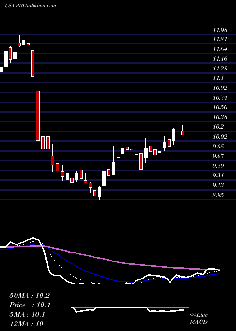Click the 9.49 price axis label
This screenshot has height=331, width=236.
pyautogui.click(x=218, y=165)
